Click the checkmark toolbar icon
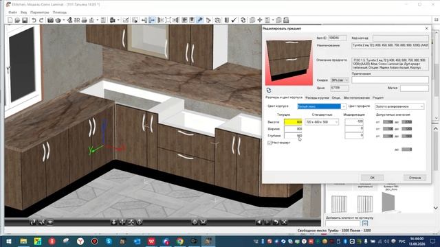Image resolution: width=440 pixels, height=247 pixels. tap(234, 20)
